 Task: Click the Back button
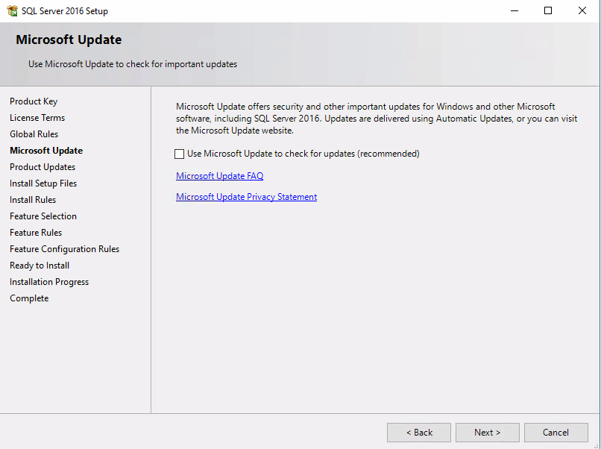[x=418, y=432]
